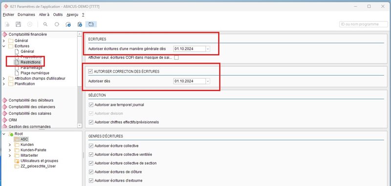Open the Comptabilité des débiteurs module icon
391x186 pixels.
[x=4, y=100]
